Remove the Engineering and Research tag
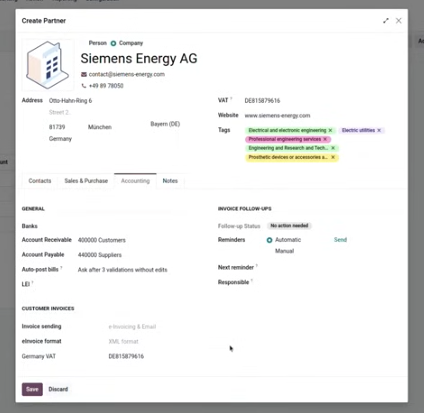 [x=333, y=148]
